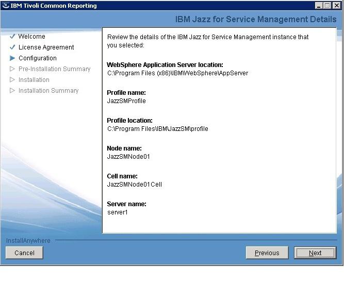Click the IBM Jazz for Service Management Details heading
The width and height of the screenshot is (344, 283).
pos(256,19)
